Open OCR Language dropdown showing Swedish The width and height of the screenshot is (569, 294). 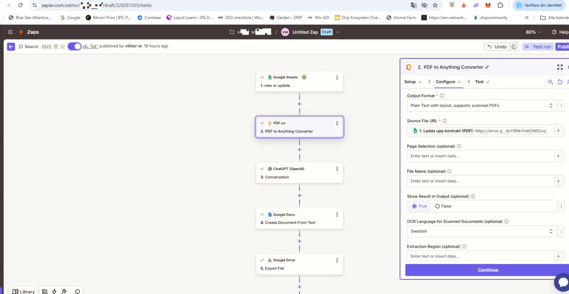point(481,231)
